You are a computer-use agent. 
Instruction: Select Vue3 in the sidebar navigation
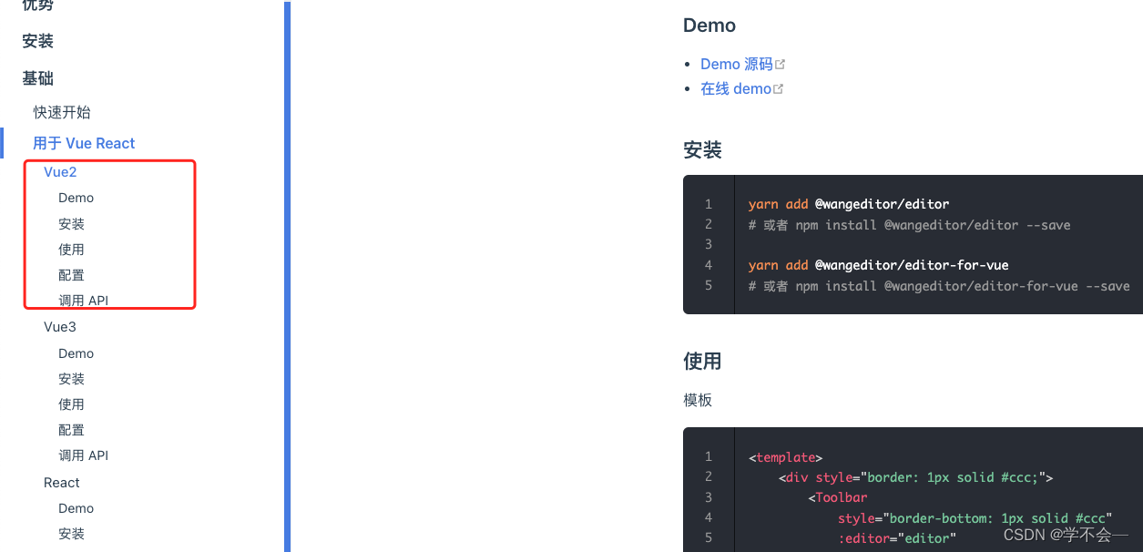[x=59, y=326]
